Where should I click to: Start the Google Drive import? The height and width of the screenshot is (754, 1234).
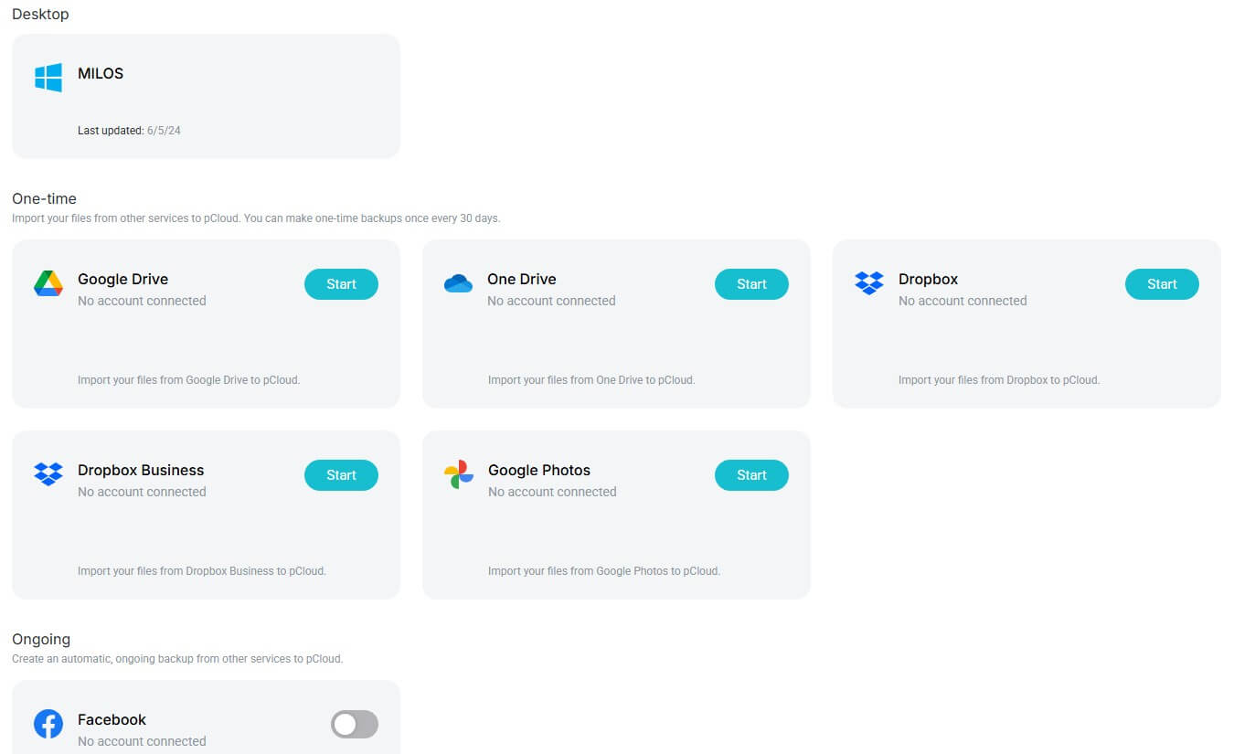click(341, 284)
